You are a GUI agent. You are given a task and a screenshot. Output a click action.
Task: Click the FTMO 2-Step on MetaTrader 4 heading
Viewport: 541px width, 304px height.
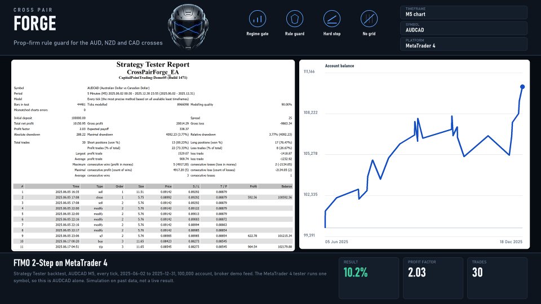coord(60,263)
